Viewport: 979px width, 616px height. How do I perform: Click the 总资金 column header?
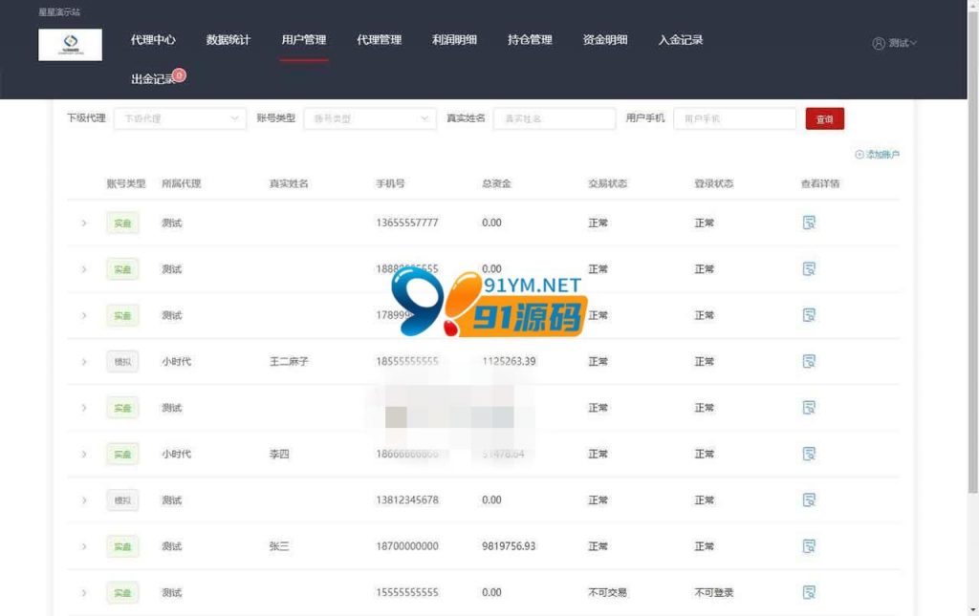coord(496,183)
